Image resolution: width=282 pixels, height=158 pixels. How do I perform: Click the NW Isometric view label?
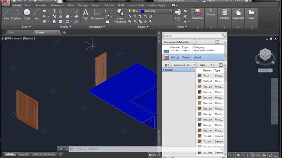coord(15,38)
